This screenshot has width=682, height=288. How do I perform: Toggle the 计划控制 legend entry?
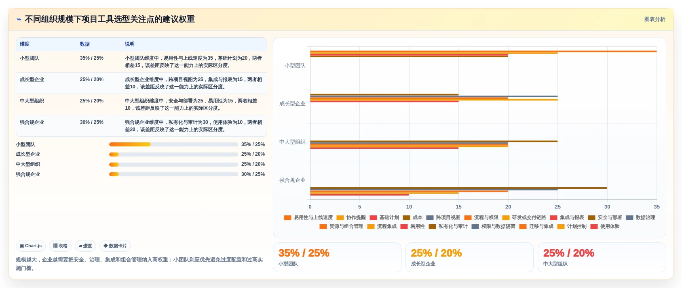tap(572, 226)
